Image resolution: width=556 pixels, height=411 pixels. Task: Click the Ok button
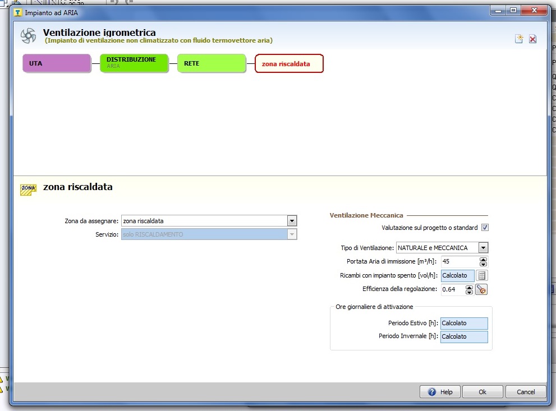482,392
